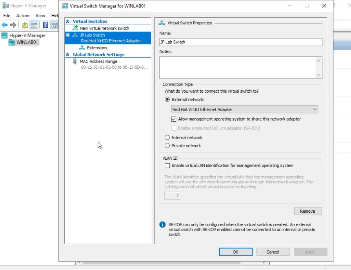Click the Back arrow in Hyper-V Manager toolbar
This screenshot has height=270, width=351.
tap(4, 25)
